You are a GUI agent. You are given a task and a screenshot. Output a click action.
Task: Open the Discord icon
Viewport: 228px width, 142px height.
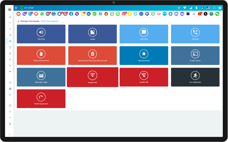[x=176, y=14]
